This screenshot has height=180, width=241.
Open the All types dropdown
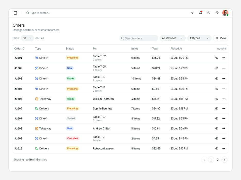tap(199, 38)
